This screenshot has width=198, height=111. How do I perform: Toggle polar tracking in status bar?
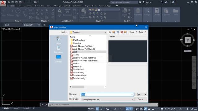(x=115, y=109)
